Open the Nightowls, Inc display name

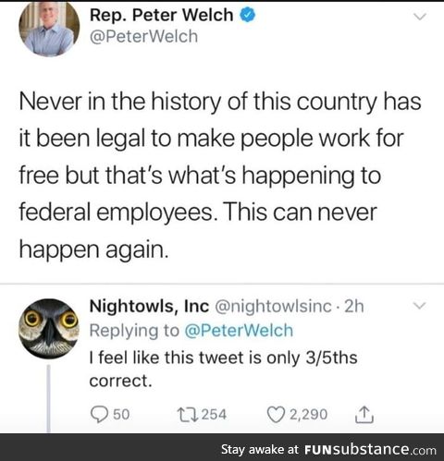point(149,307)
